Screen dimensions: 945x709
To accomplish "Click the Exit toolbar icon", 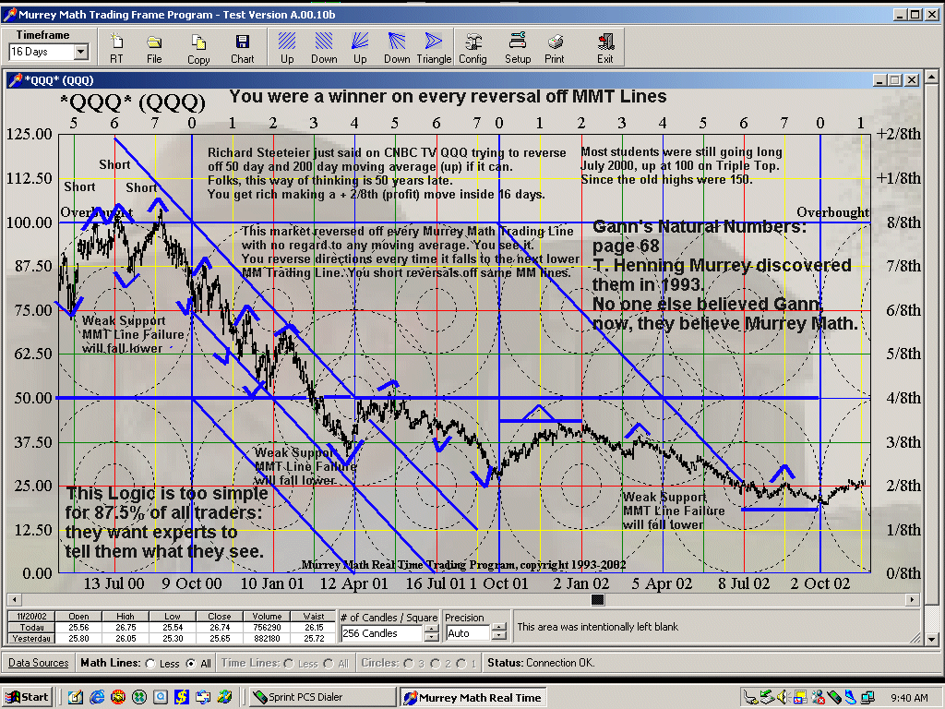I will point(605,47).
